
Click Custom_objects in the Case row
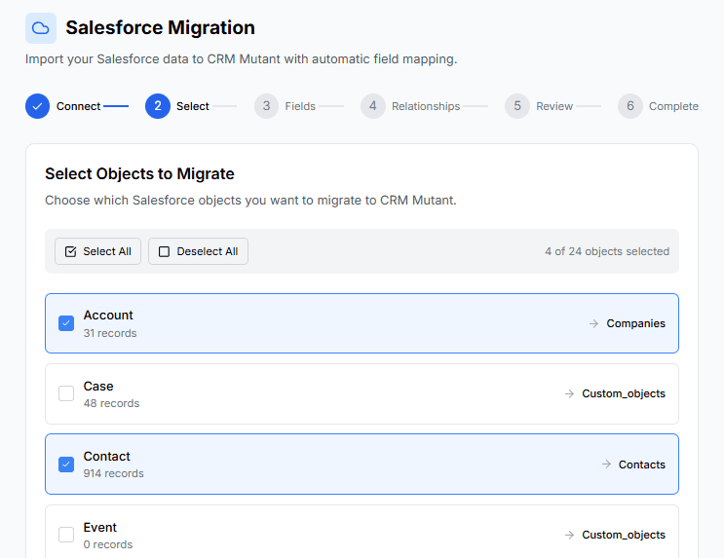(624, 393)
